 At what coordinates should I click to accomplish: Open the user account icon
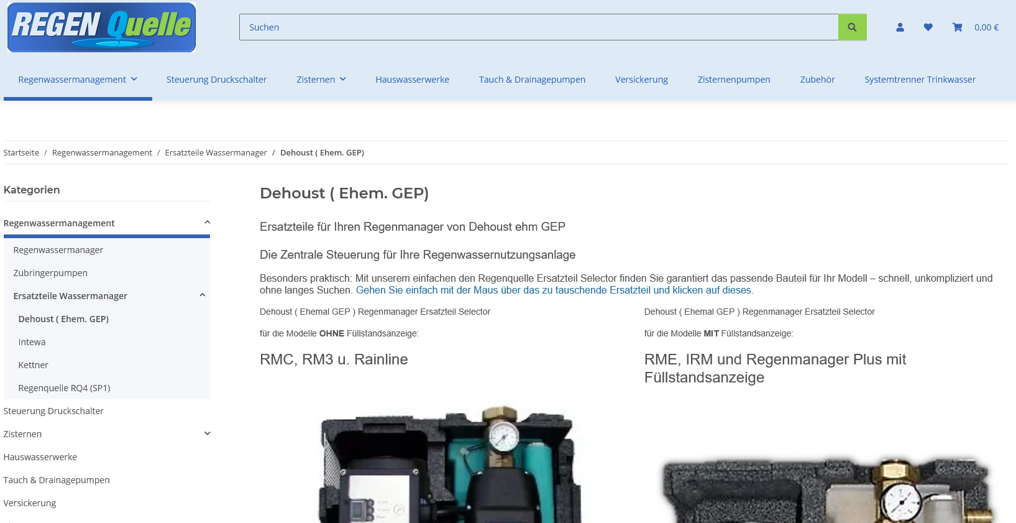click(900, 27)
